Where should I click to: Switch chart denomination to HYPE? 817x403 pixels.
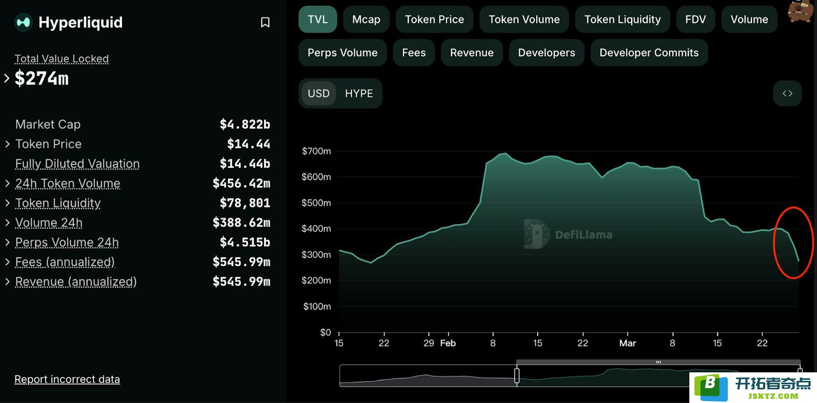(359, 93)
